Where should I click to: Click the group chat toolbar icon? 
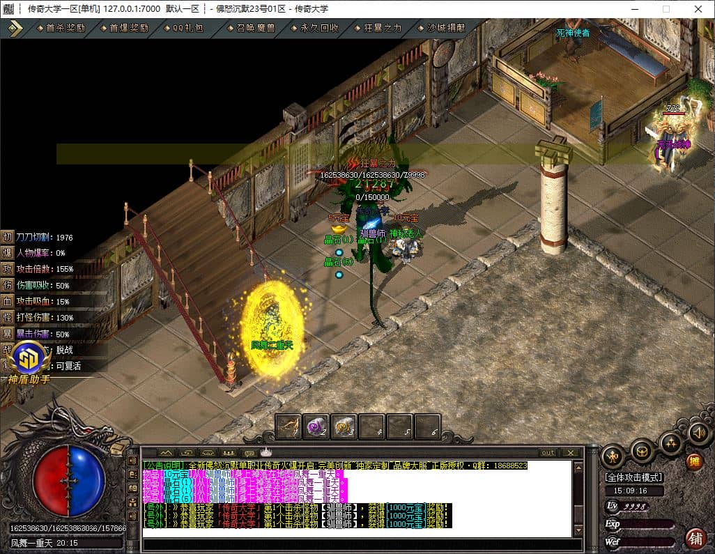coord(229,453)
